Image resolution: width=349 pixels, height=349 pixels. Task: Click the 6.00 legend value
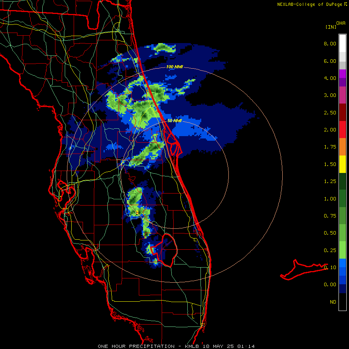coord(330,61)
